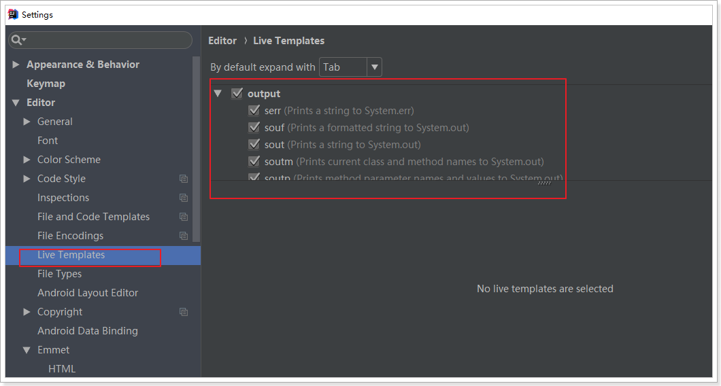Toggle the souf template checkbox
Image resolution: width=721 pixels, height=386 pixels.
pos(254,127)
